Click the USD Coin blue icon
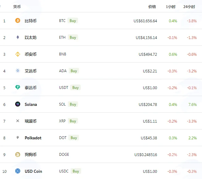 coord(18,171)
